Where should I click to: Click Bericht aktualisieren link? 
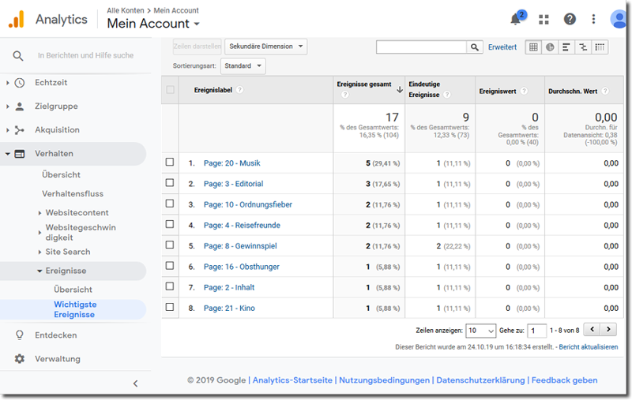pyautogui.click(x=588, y=347)
